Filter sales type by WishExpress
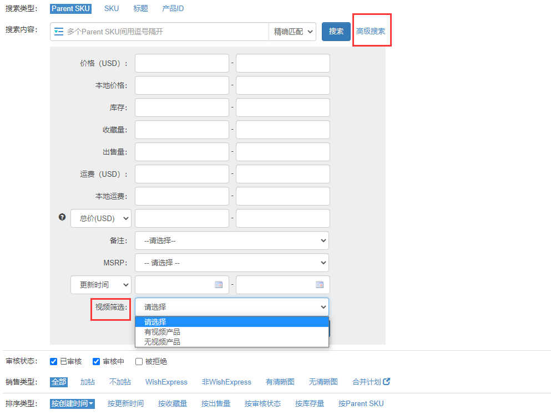The image size is (551, 415). tap(166, 382)
